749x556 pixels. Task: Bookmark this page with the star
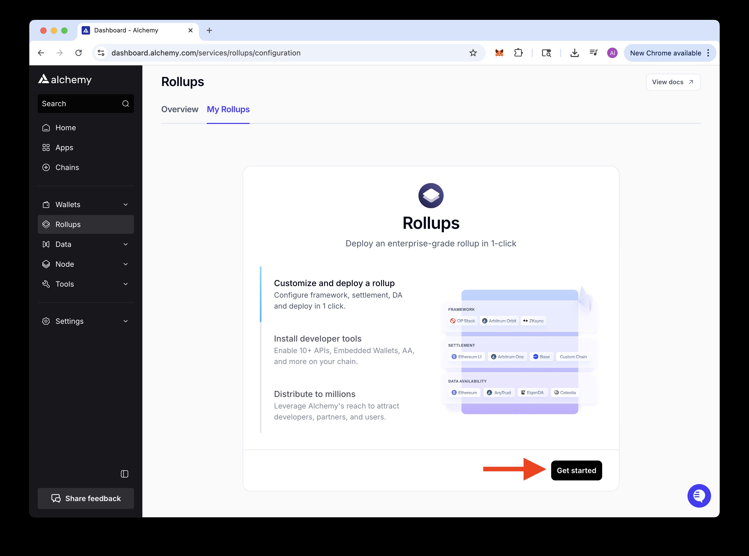pos(473,53)
